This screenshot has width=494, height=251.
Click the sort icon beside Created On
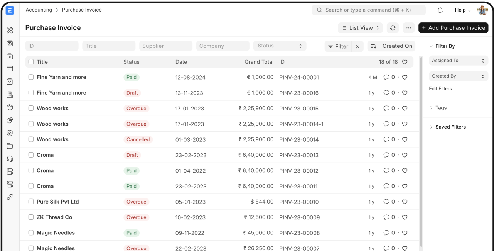[373, 46]
